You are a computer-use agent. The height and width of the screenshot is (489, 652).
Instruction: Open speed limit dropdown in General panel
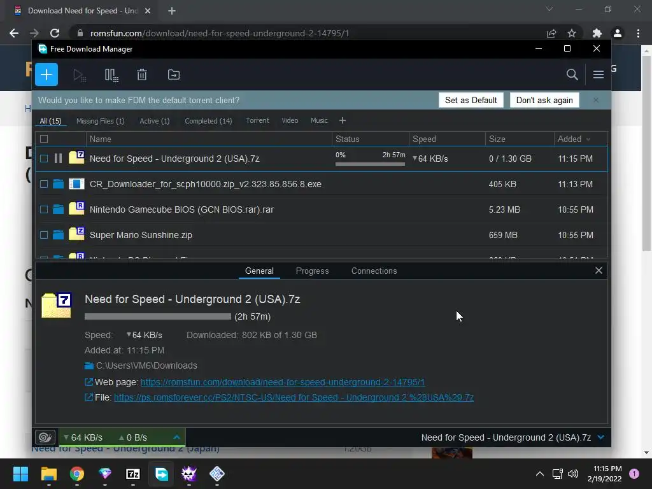(x=129, y=334)
